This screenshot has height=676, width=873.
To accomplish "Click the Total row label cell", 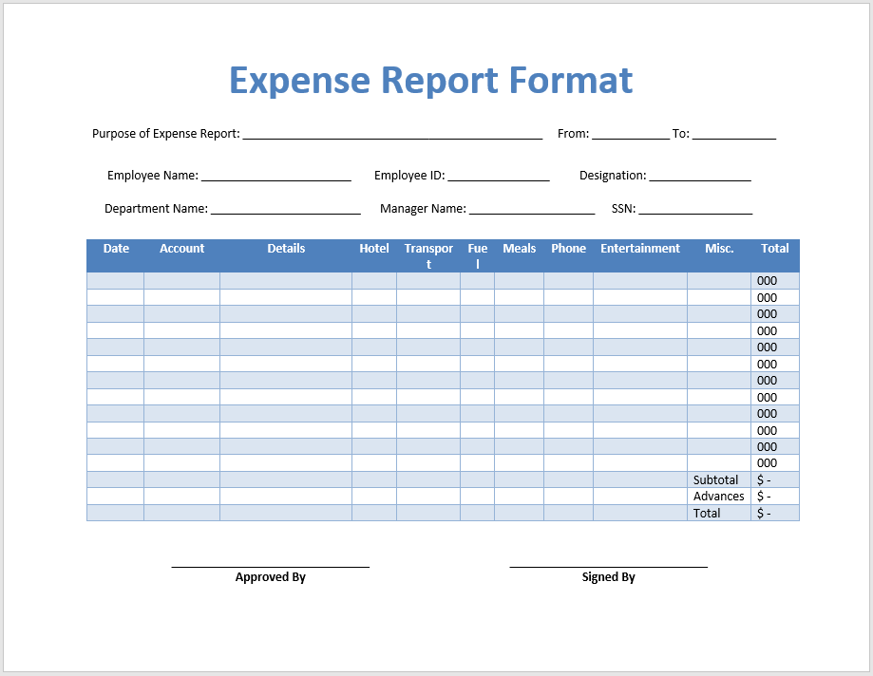I will coord(706,513).
